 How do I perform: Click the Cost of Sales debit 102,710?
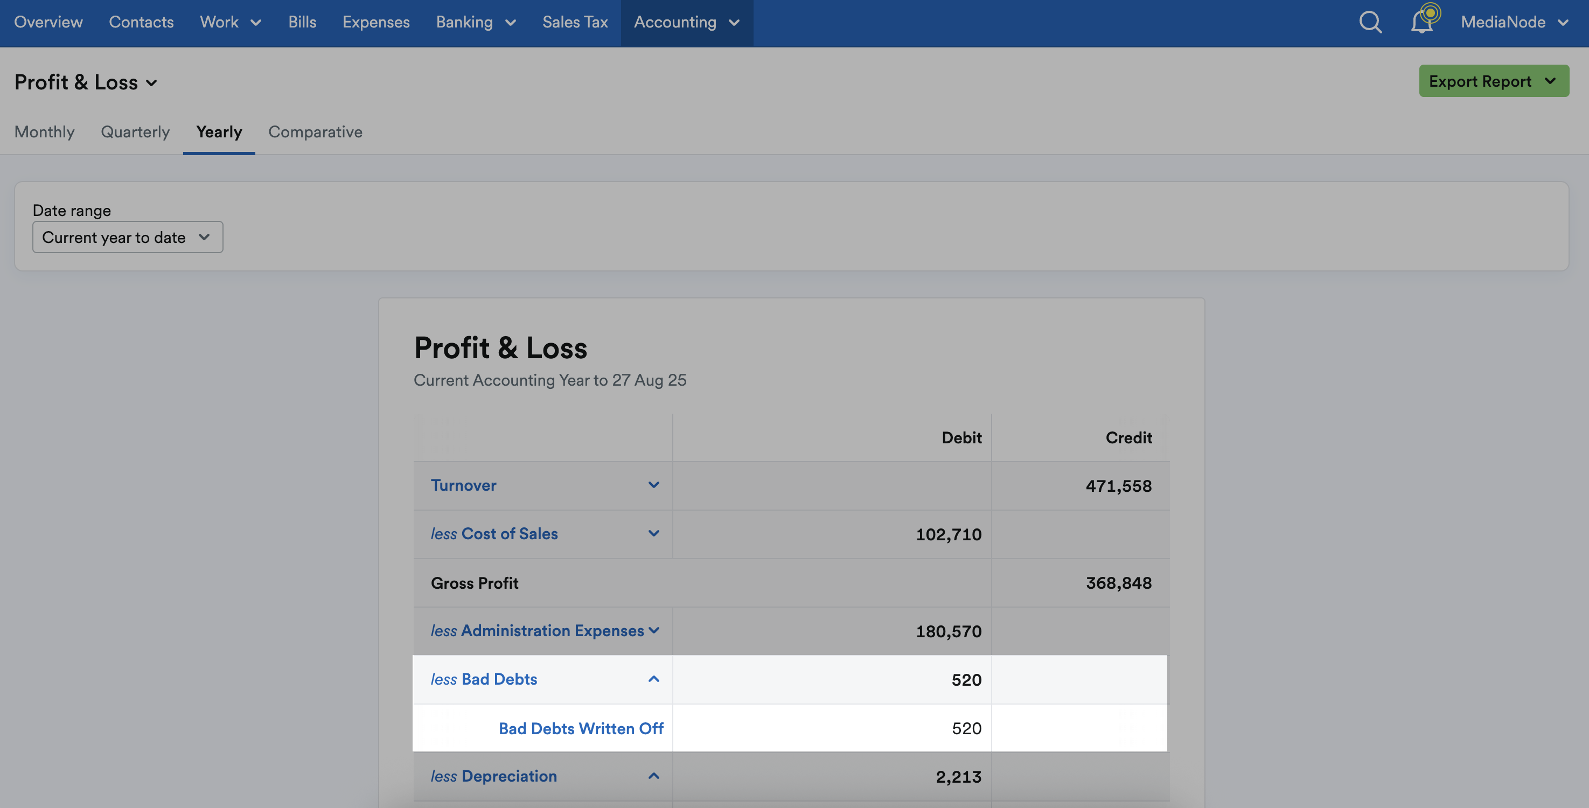tap(949, 534)
